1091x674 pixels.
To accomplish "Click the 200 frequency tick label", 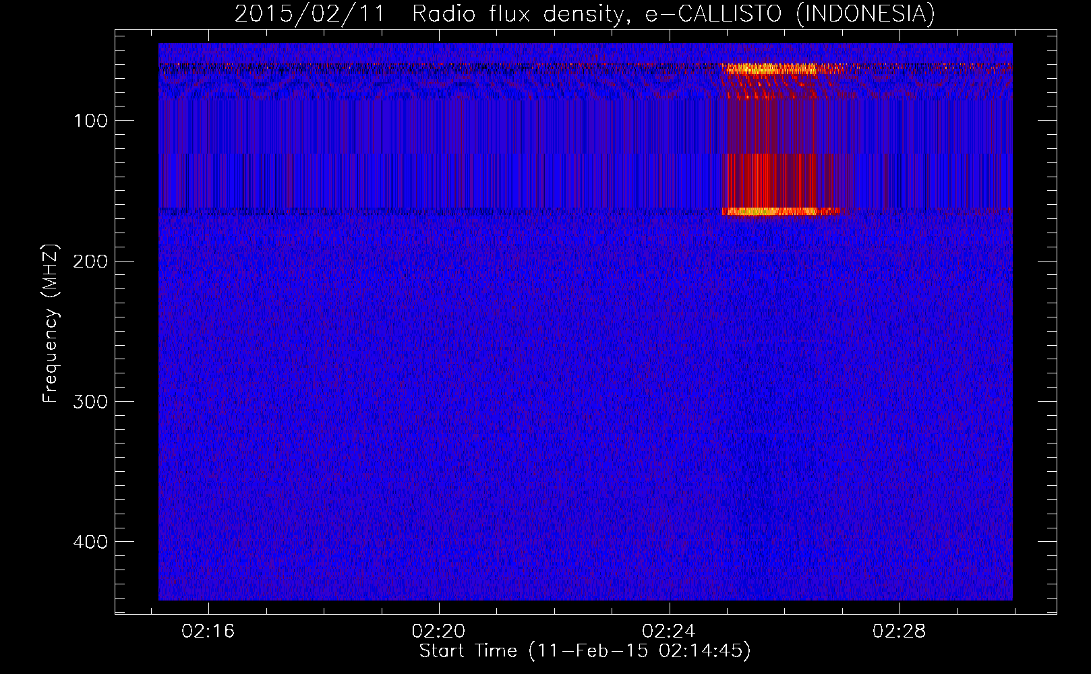I will (90, 261).
